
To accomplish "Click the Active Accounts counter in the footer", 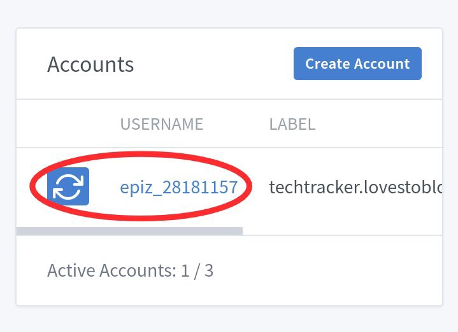I will tap(130, 271).
